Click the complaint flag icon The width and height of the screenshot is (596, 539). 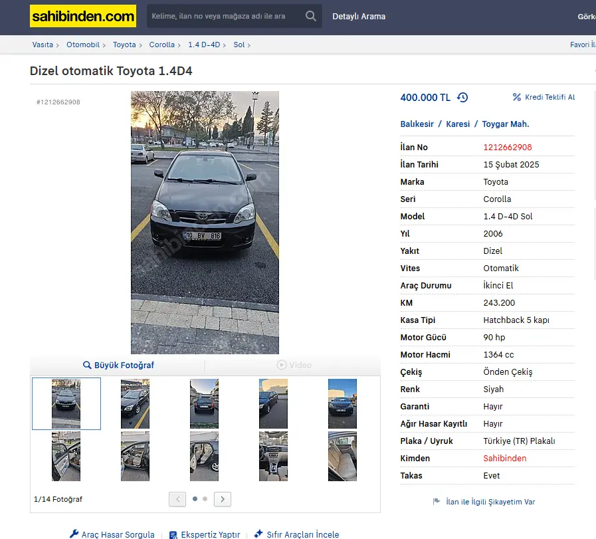(437, 502)
